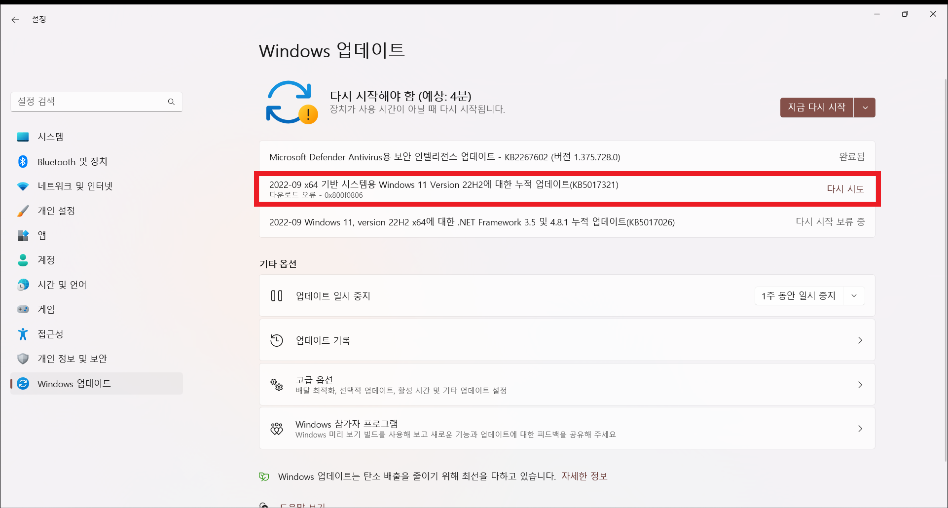
Task: Click the Windows 참가자 프로그램 hearts icon
Action: point(277,429)
